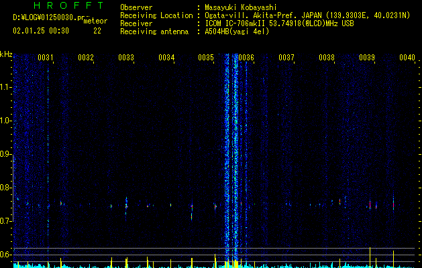Click the 0033 time marker
Image resolution: width=422 pixels, height=268 pixels.
click(x=126, y=57)
